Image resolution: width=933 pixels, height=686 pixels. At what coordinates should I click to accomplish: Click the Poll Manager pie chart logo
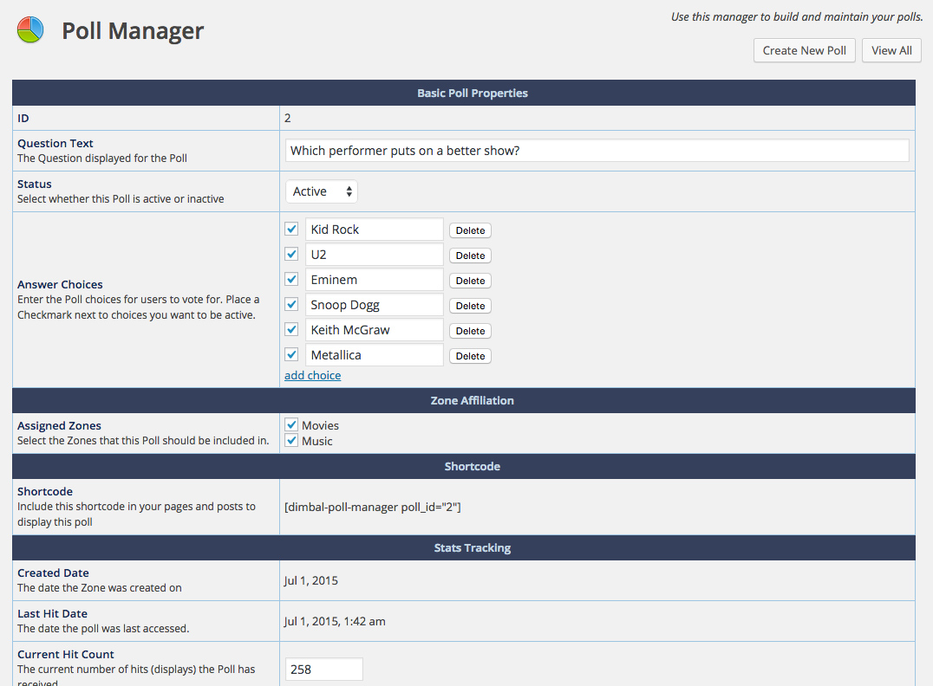point(30,29)
